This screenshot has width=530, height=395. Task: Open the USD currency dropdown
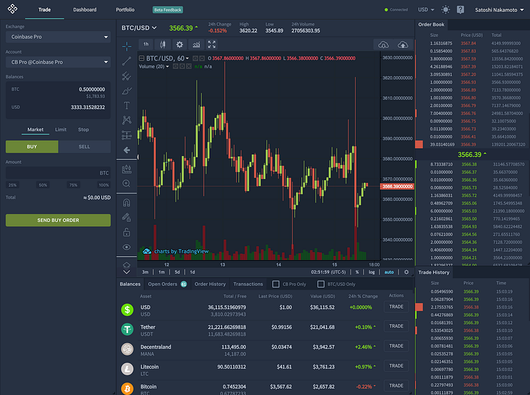pyautogui.click(x=426, y=9)
